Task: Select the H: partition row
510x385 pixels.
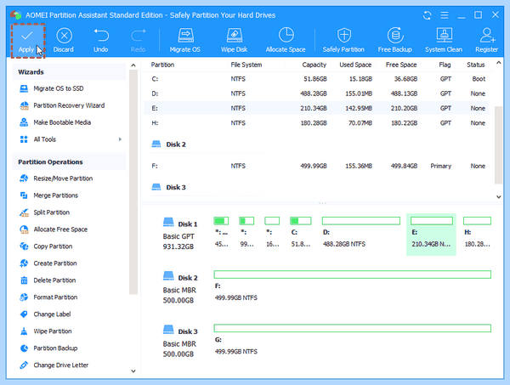Action: (316, 123)
